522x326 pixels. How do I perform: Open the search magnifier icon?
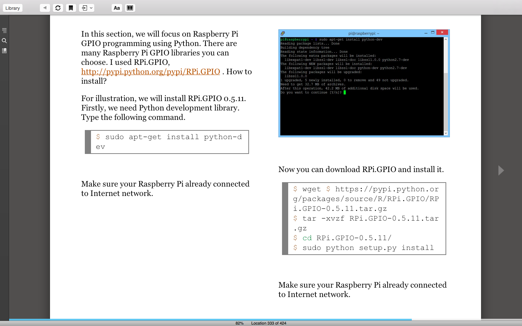click(x=4, y=41)
